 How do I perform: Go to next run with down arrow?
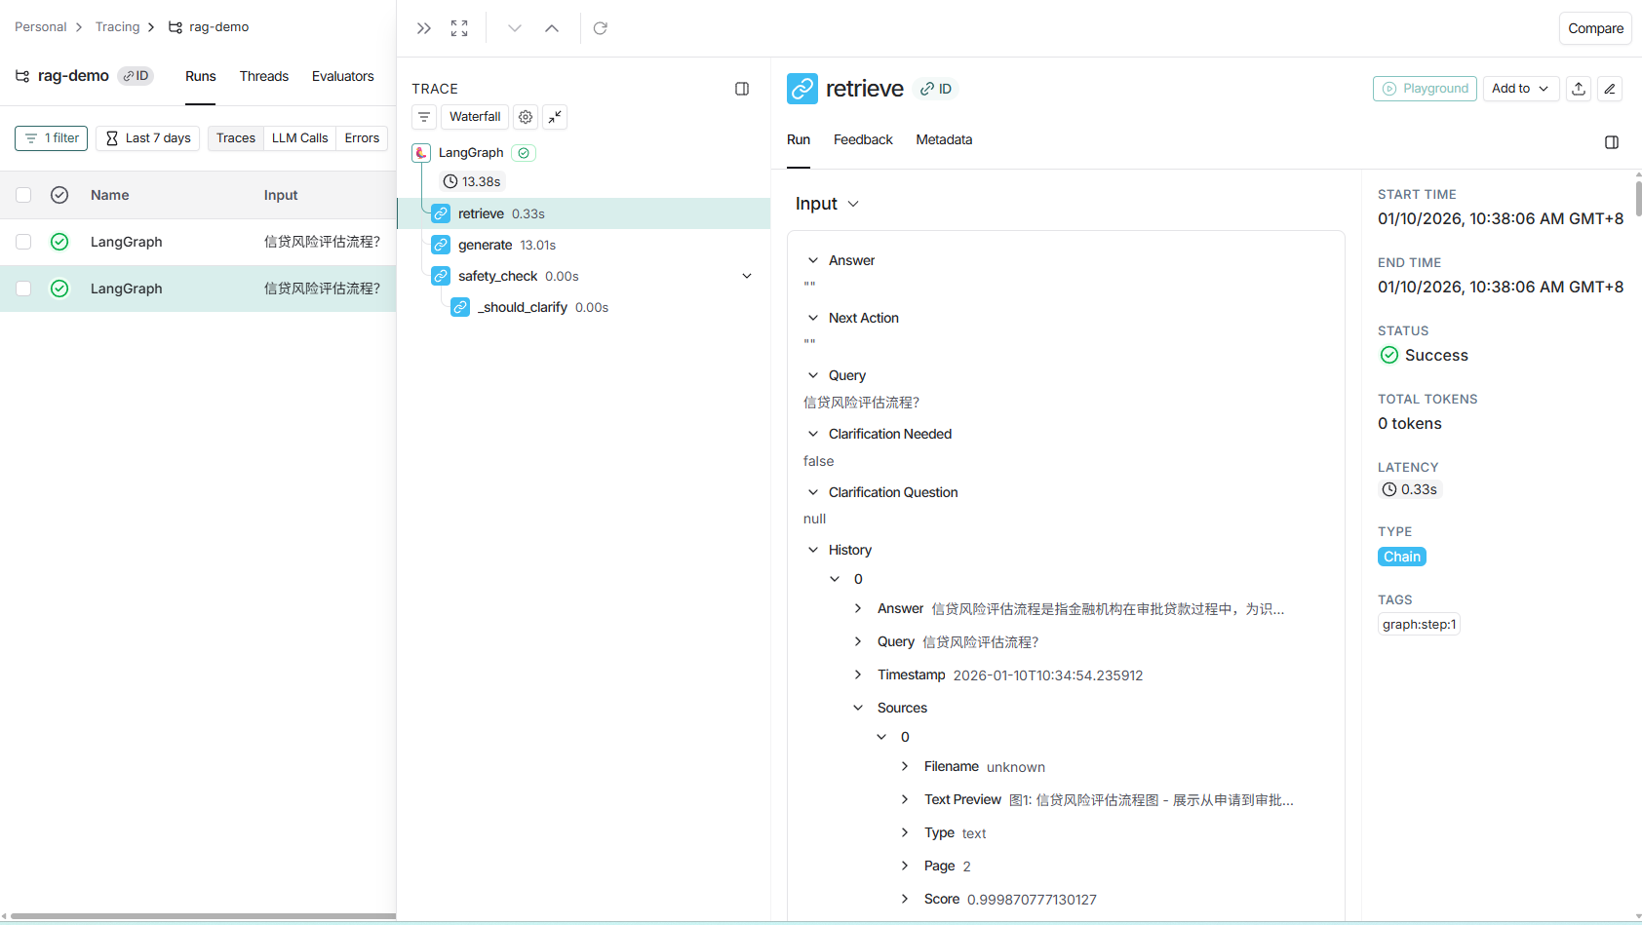pos(515,28)
